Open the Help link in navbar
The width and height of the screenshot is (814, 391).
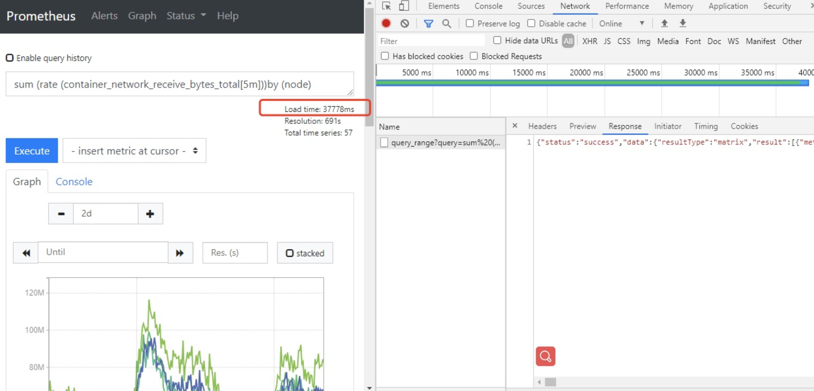pos(228,16)
